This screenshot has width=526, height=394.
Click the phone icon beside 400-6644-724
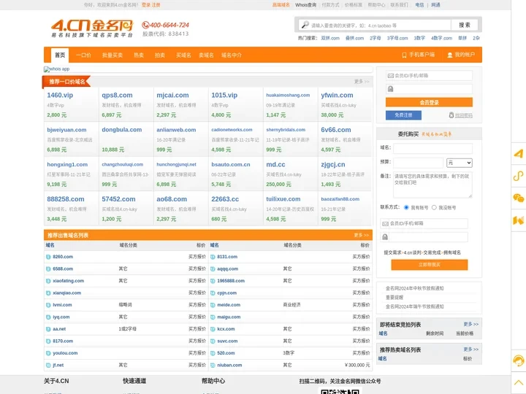click(145, 25)
